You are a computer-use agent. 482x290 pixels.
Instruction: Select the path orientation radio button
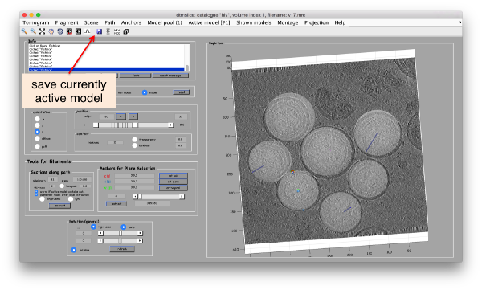(37, 146)
